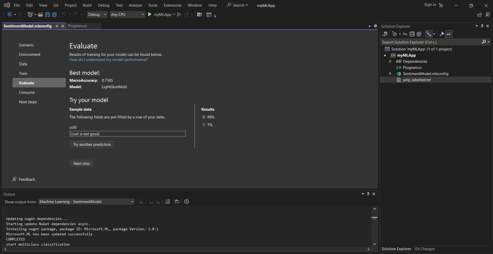Click the browser preview window toolbar icon

209,14
